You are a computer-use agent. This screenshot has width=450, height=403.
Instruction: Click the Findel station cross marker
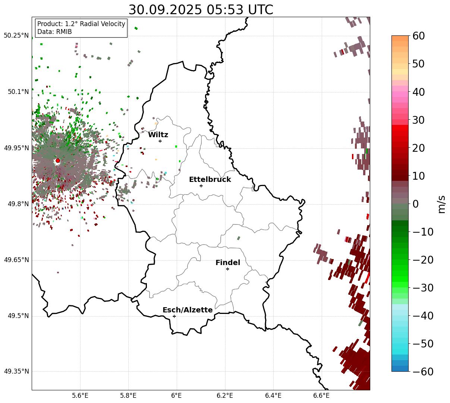coord(227,269)
